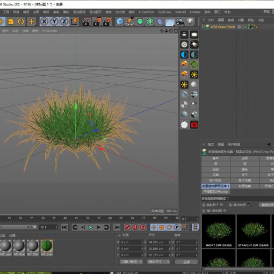The width and height of the screenshot is (274, 274).
Task: Open the highlighted preset library 1 tab
Action: tap(215, 186)
